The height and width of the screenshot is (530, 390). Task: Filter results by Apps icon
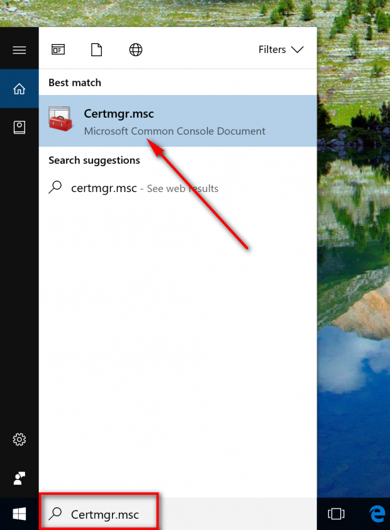pos(58,50)
